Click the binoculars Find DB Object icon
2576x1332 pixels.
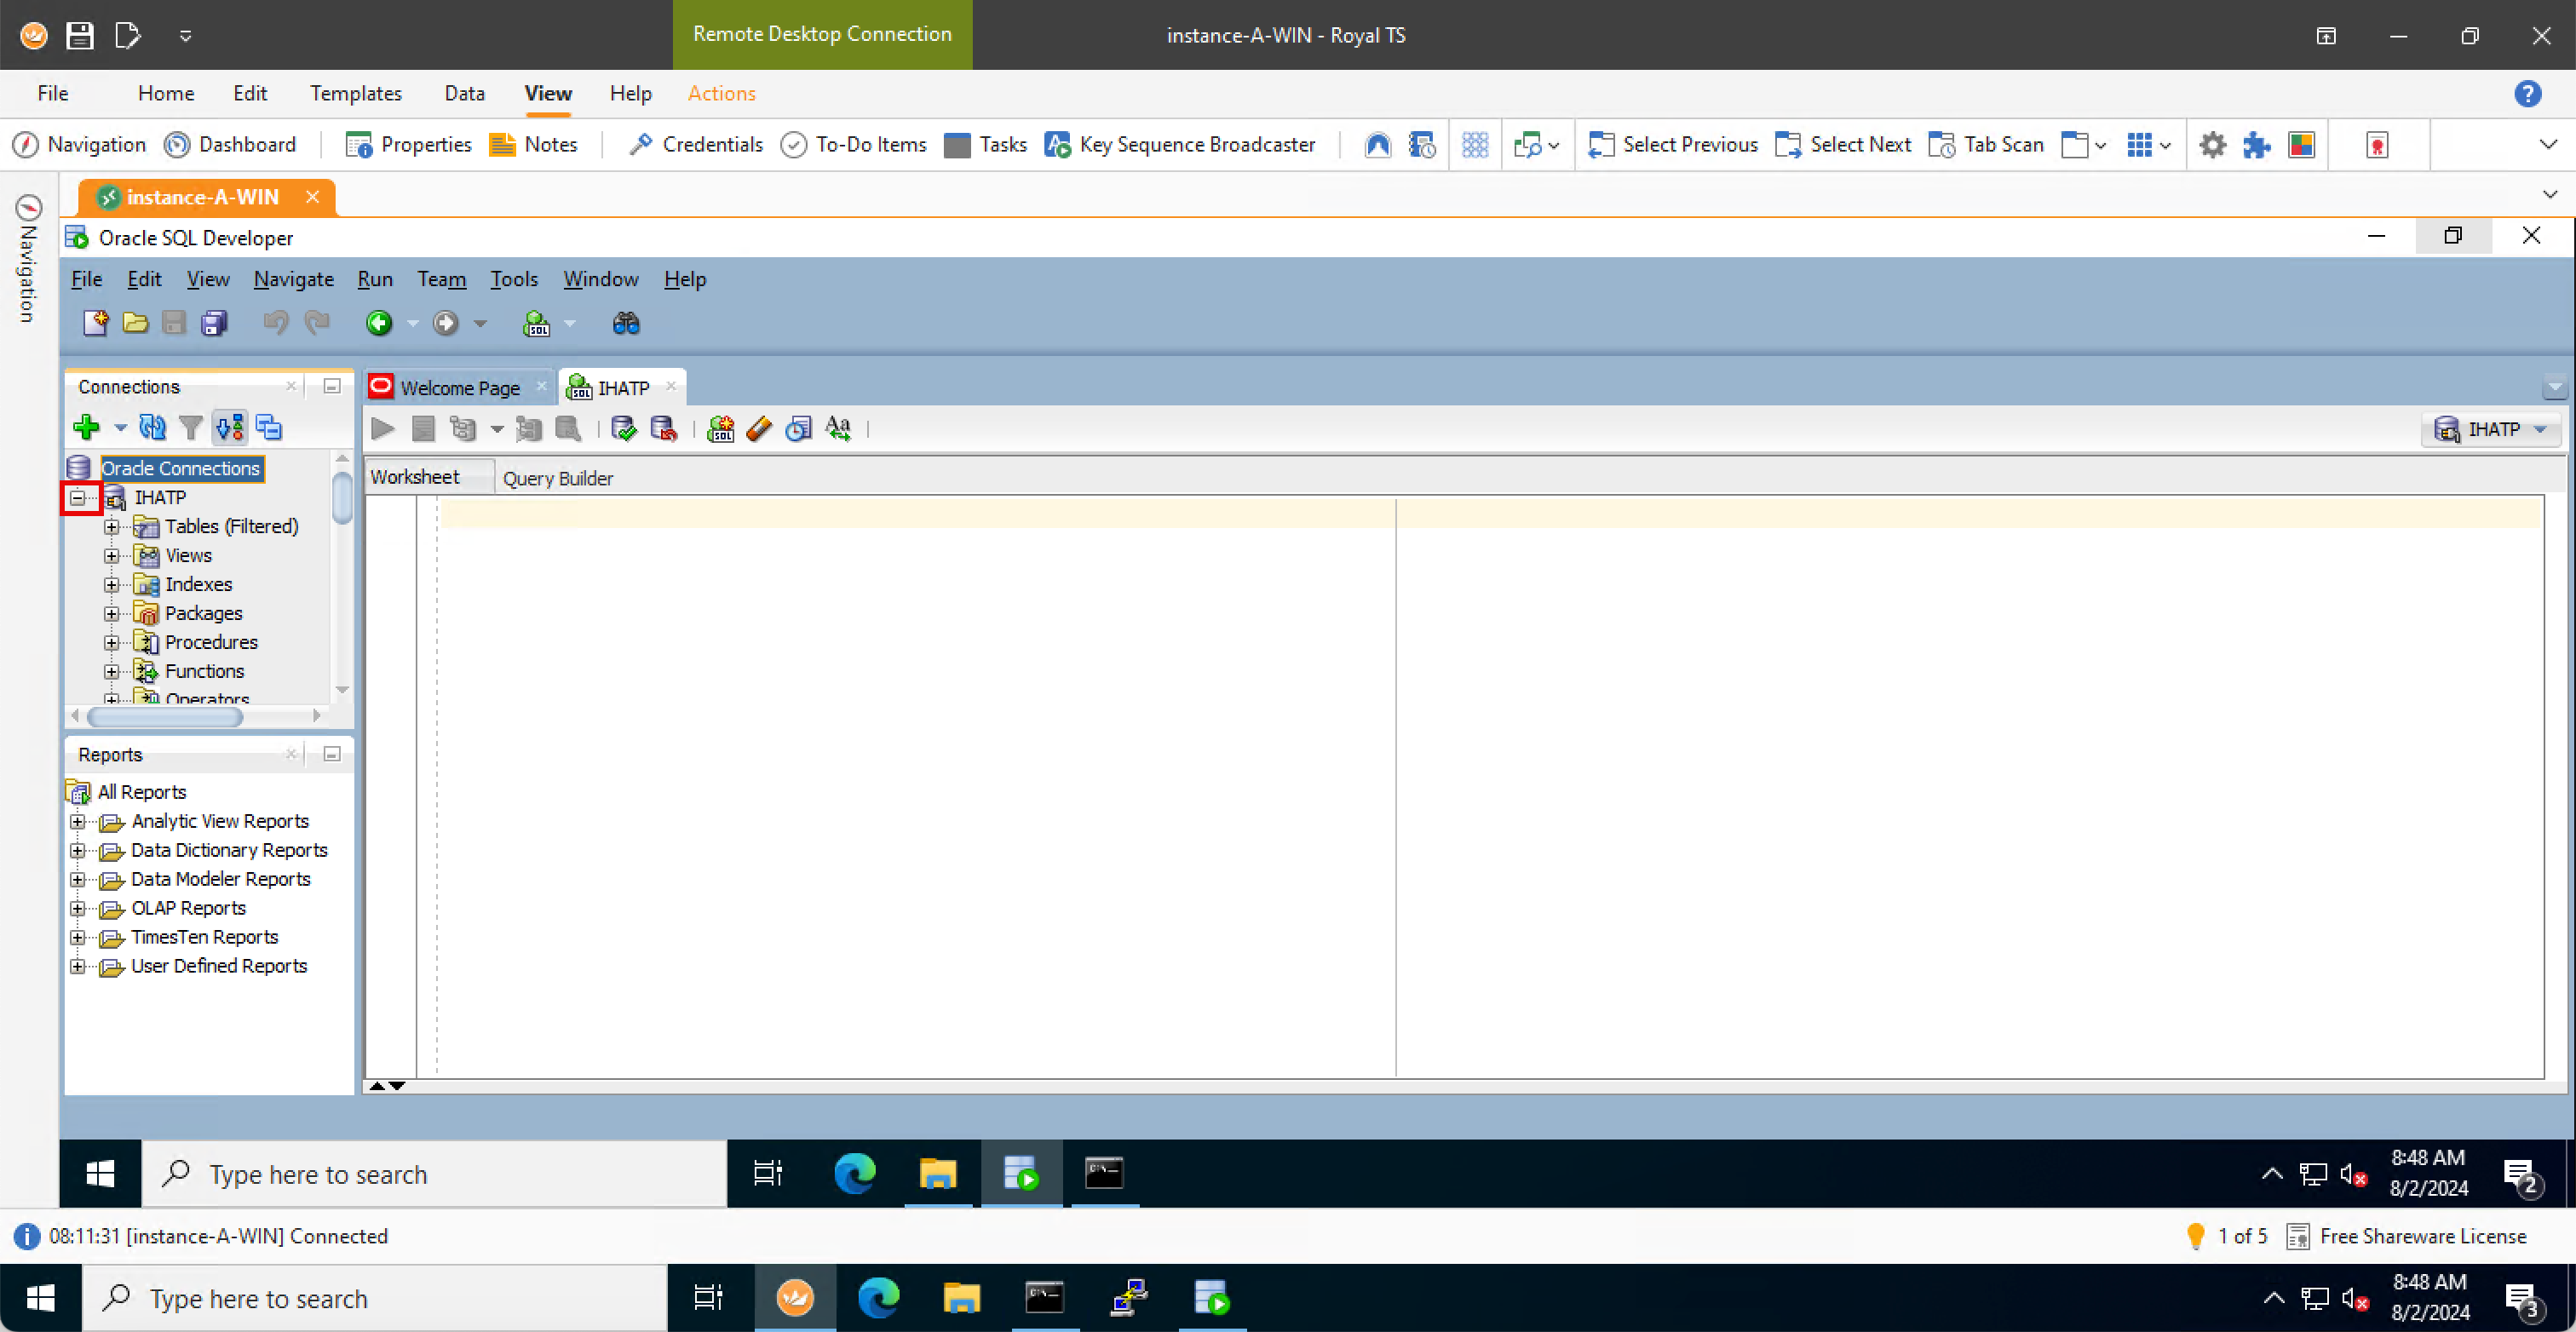coord(626,323)
